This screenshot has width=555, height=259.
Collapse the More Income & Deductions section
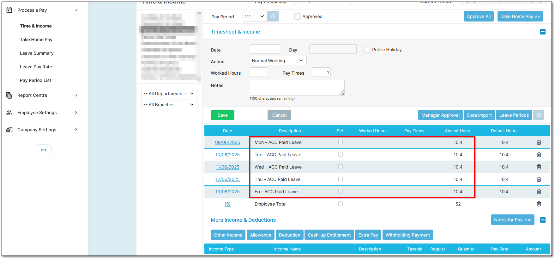543,220
